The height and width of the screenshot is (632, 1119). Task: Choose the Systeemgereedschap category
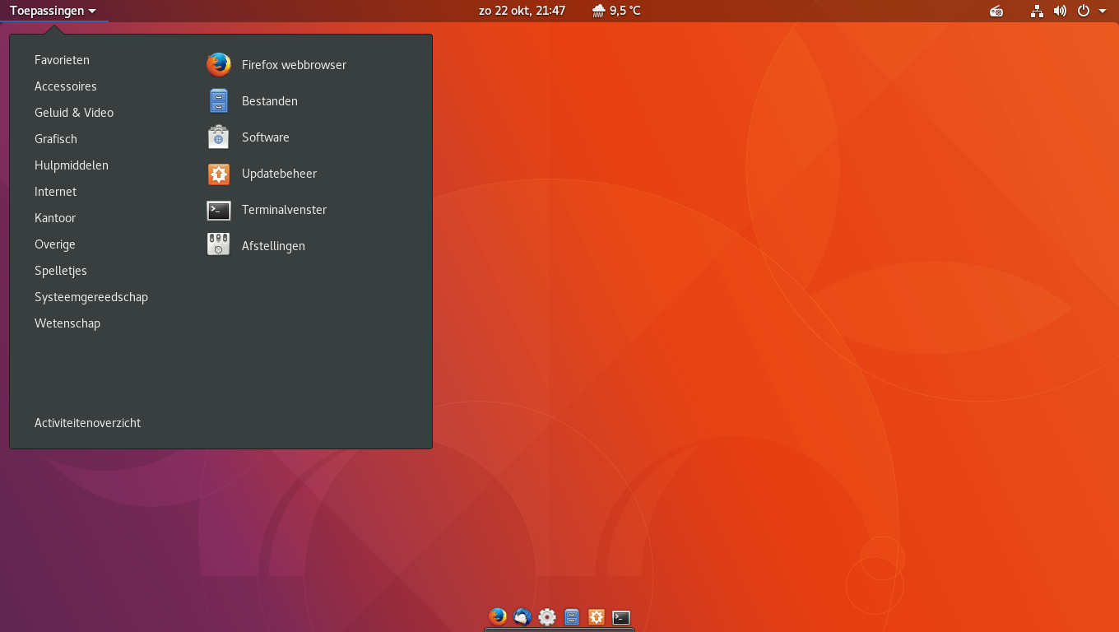(x=91, y=297)
